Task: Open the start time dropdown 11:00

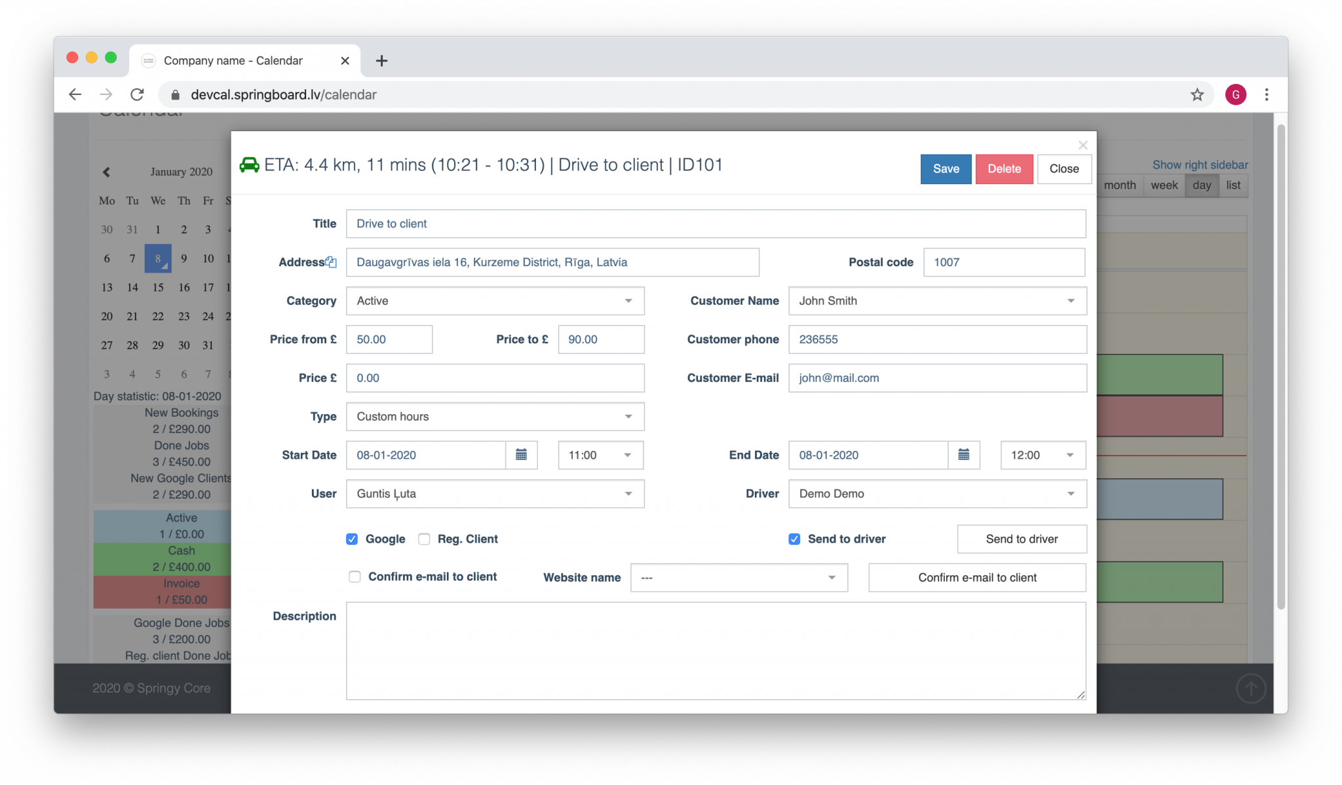Action: (600, 455)
